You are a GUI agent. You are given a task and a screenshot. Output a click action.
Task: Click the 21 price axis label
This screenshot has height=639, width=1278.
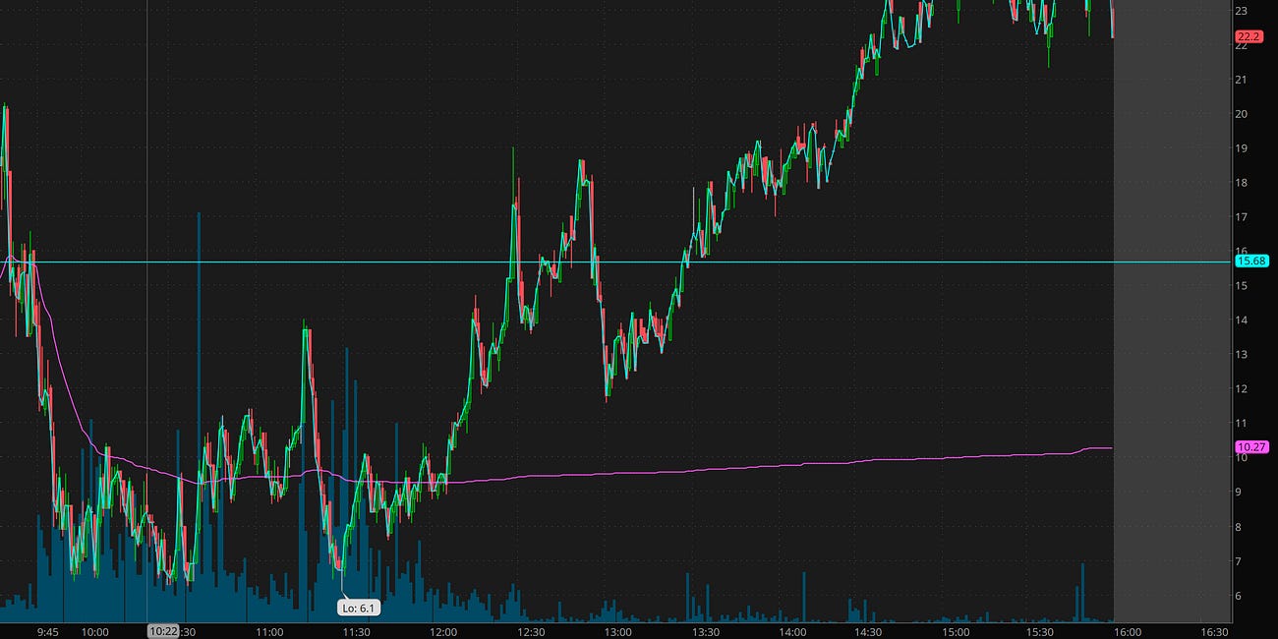1242,80
